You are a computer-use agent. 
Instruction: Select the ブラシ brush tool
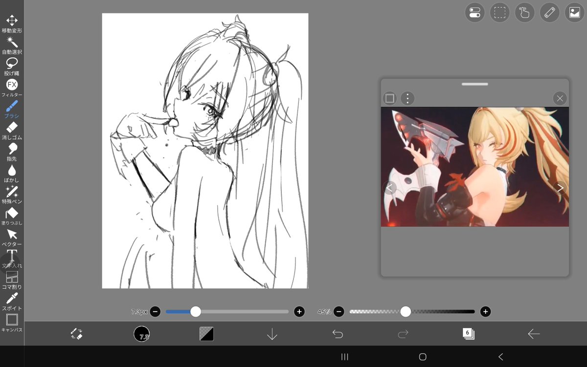[12, 109]
